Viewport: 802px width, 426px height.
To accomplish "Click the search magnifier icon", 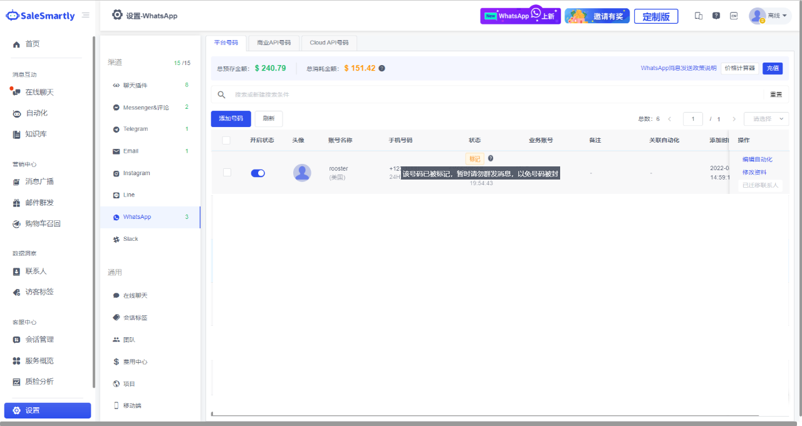I will [x=221, y=95].
